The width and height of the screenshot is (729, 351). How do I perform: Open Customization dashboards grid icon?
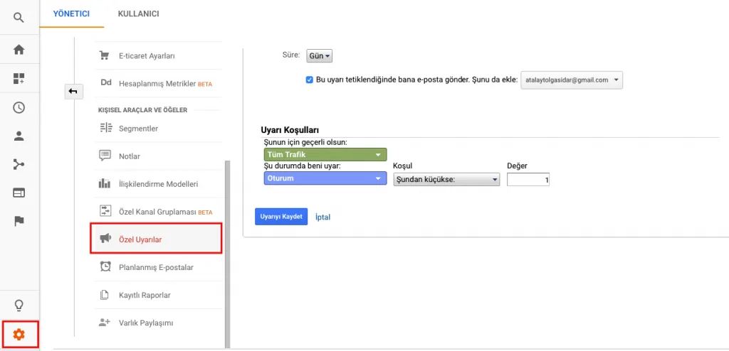pyautogui.click(x=19, y=78)
